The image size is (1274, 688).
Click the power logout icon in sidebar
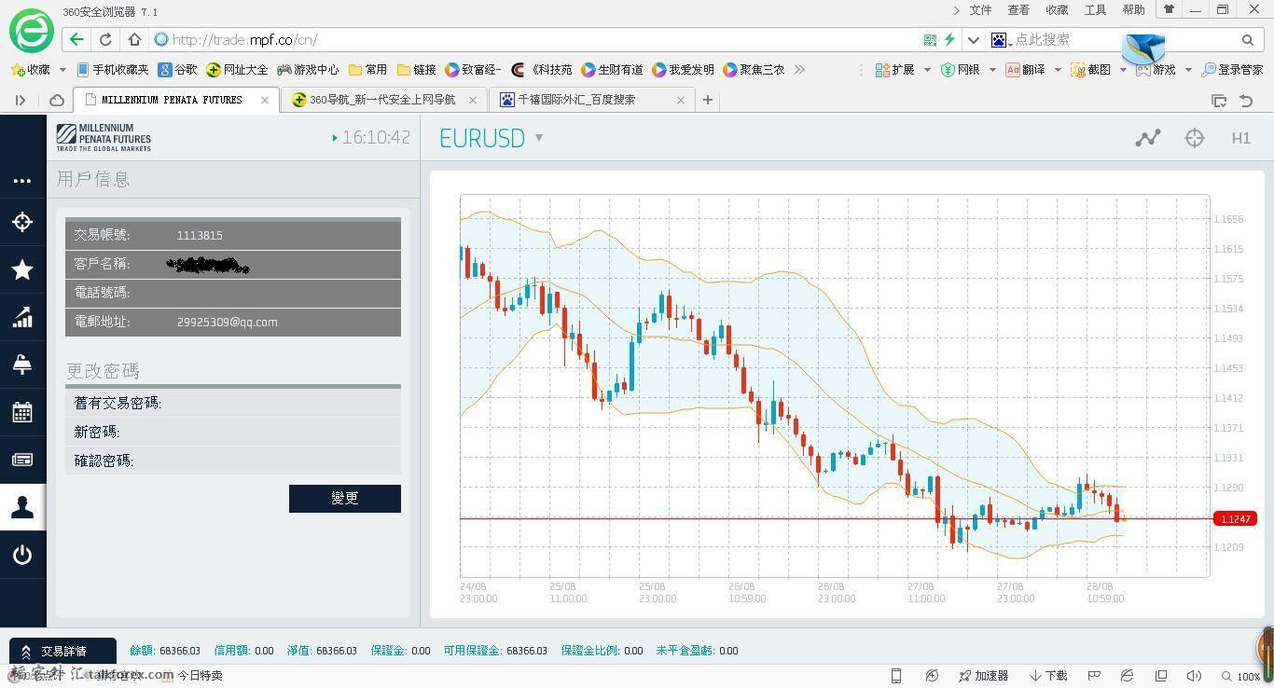tap(22, 556)
